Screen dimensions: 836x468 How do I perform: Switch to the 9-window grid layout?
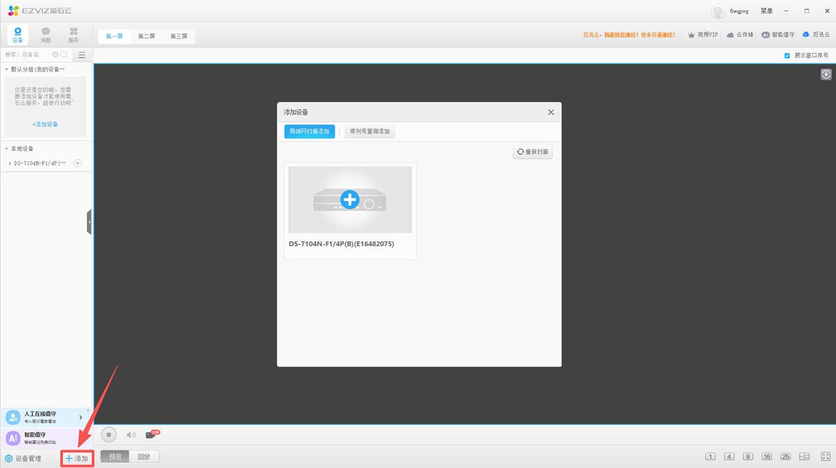(748, 457)
